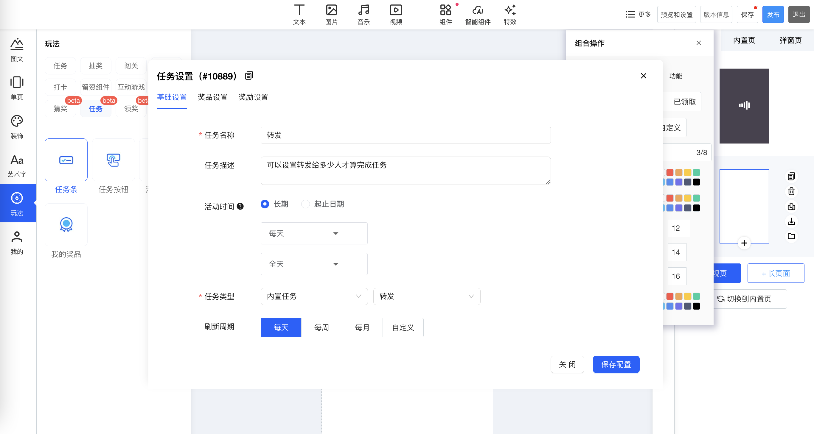Screen dimensions: 814x434
Task: Expand the 内置任务 task type dropdown
Action: [x=314, y=296]
